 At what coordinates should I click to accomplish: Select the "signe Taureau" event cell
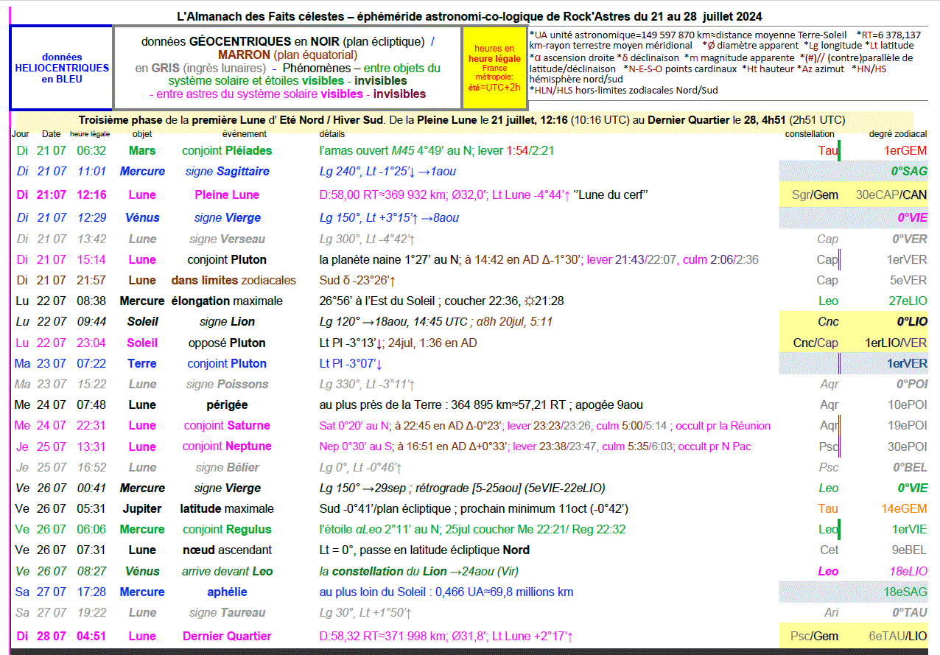coord(227,612)
